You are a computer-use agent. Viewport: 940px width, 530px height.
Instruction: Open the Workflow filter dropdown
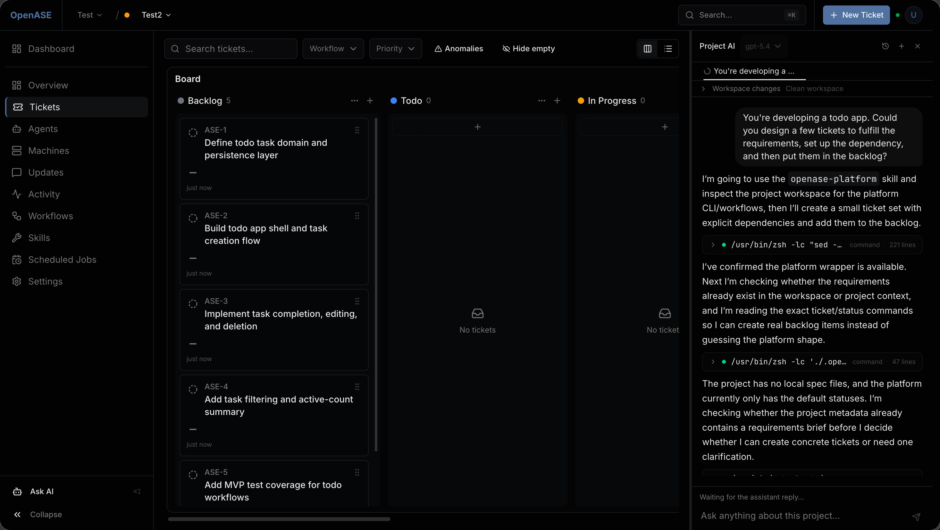click(333, 48)
